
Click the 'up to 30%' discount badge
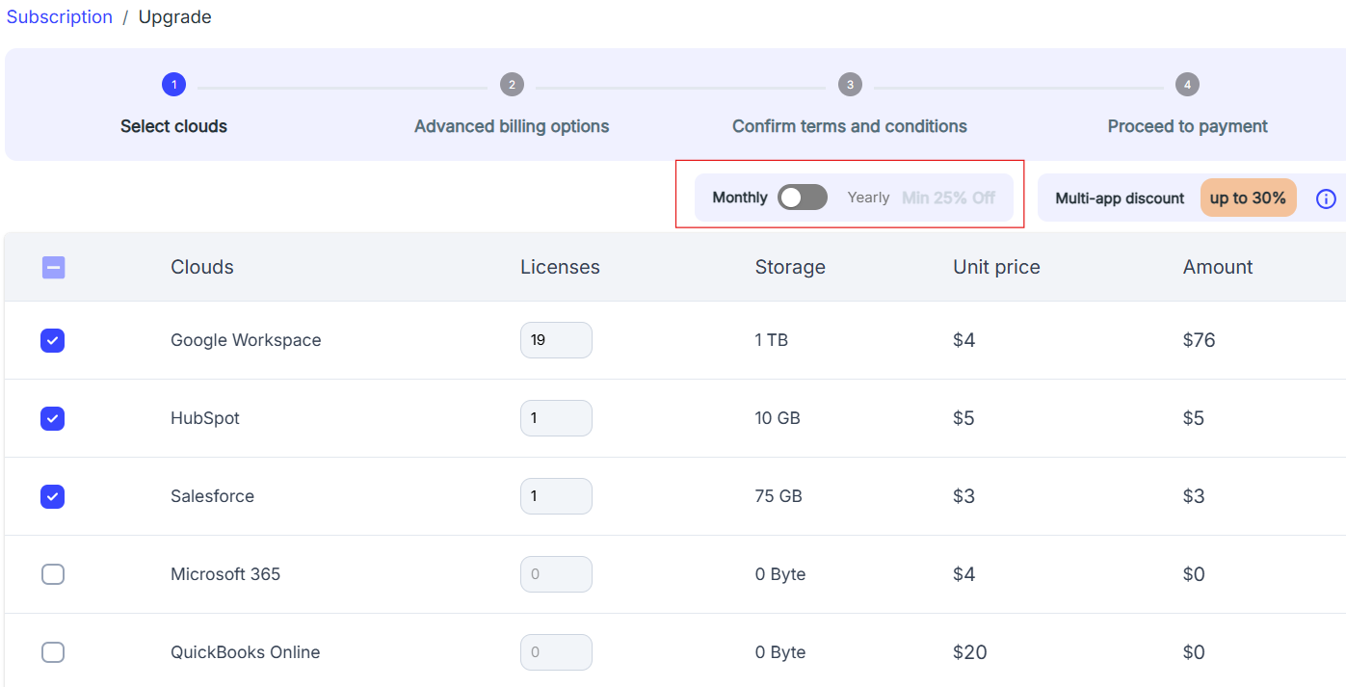click(x=1248, y=198)
